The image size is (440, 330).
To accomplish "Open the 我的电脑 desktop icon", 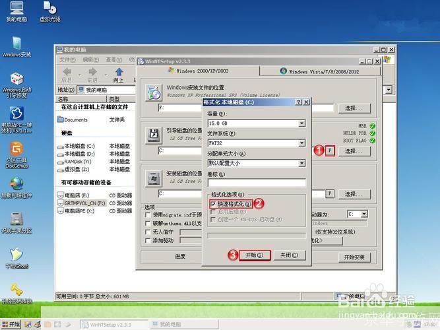I will [x=16, y=11].
